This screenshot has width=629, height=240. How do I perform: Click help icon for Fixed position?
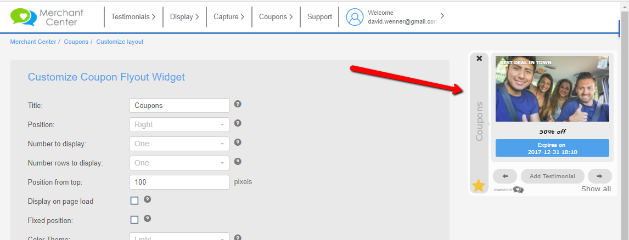click(147, 219)
